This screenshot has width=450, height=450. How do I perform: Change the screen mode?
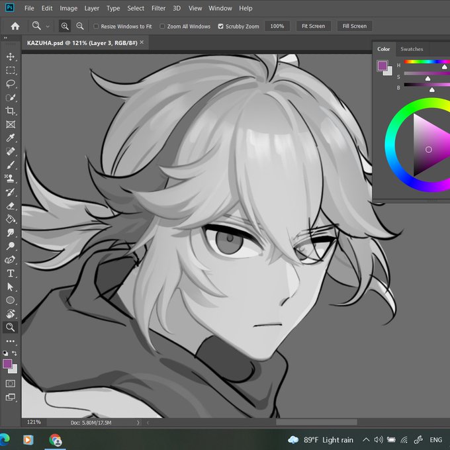click(11, 397)
